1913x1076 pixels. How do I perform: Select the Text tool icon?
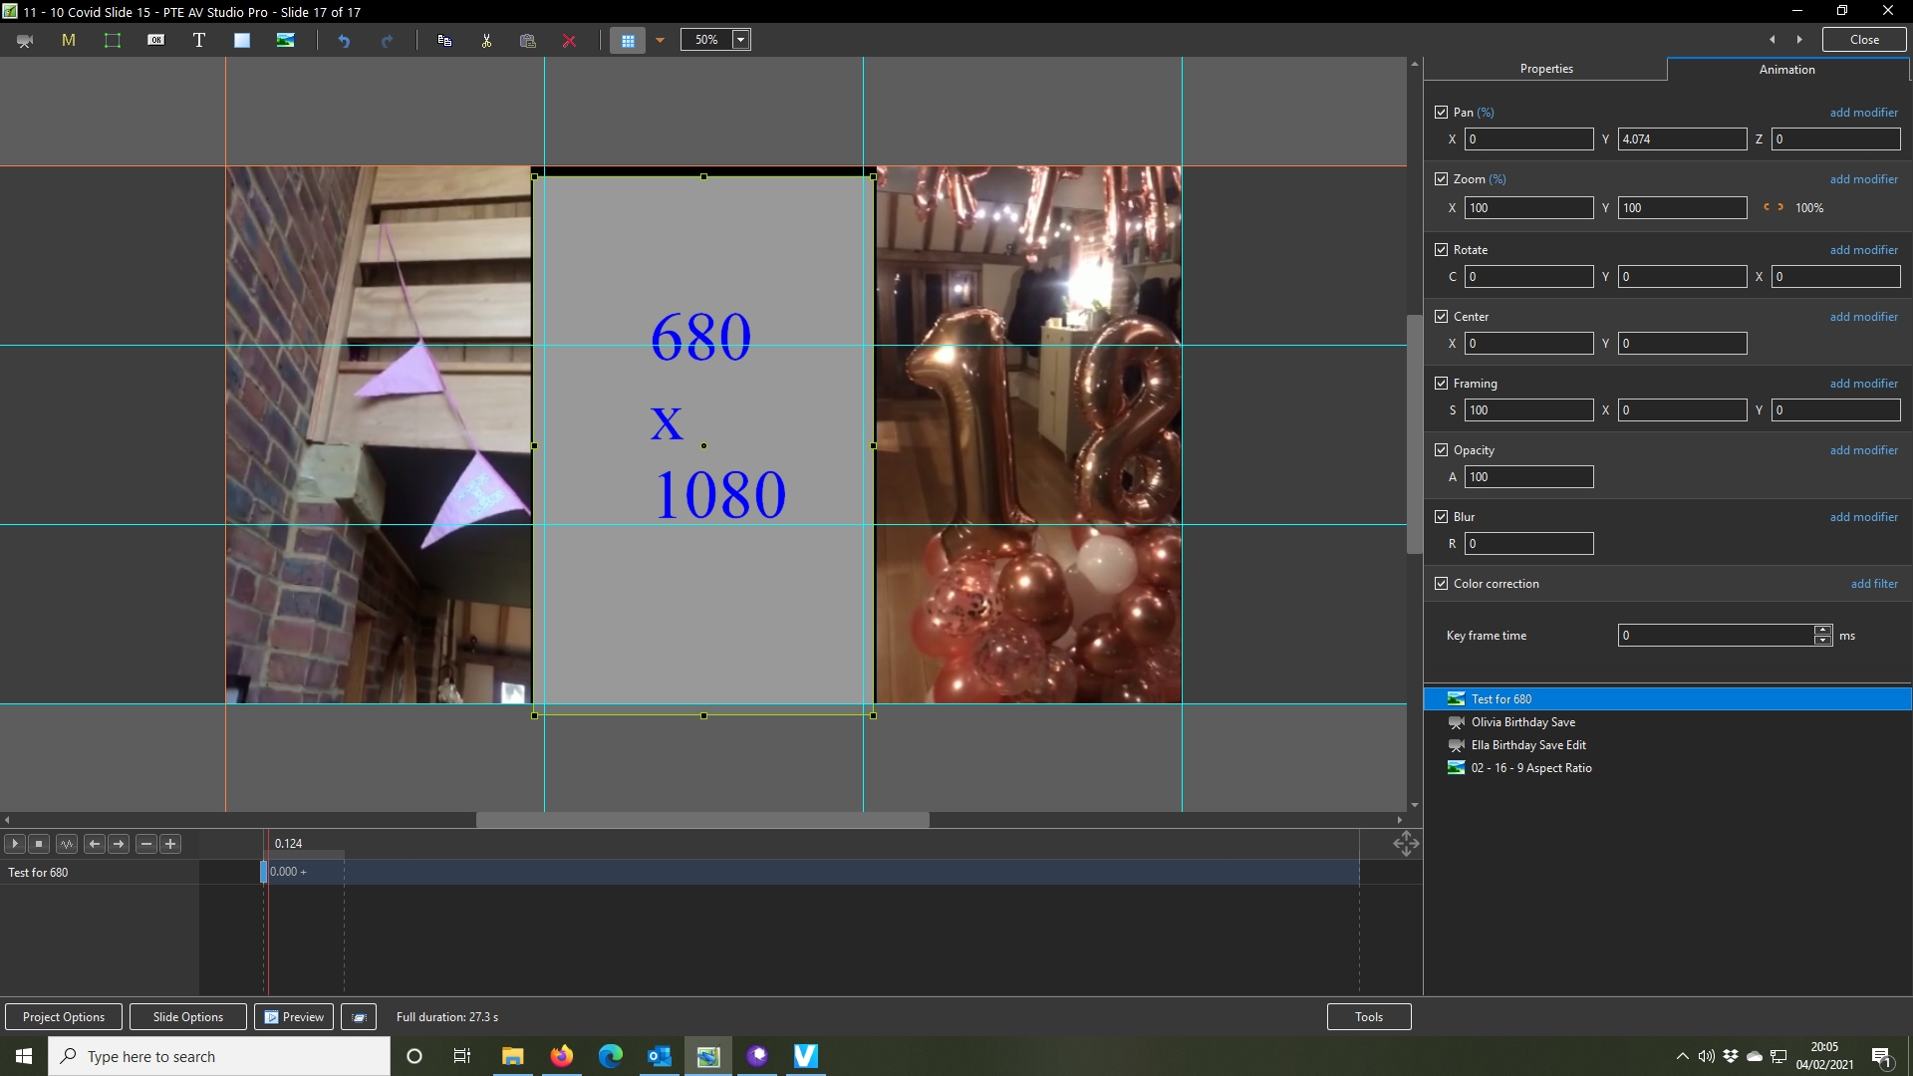(199, 41)
